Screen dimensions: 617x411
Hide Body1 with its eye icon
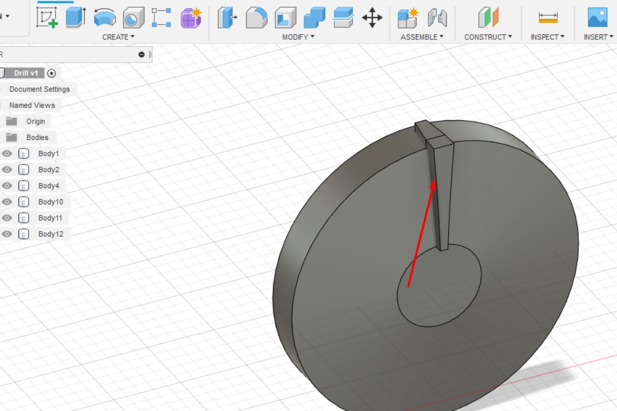pyautogui.click(x=6, y=153)
